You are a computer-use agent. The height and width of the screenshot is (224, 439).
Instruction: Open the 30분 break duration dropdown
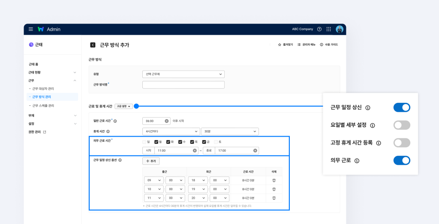coord(230,131)
